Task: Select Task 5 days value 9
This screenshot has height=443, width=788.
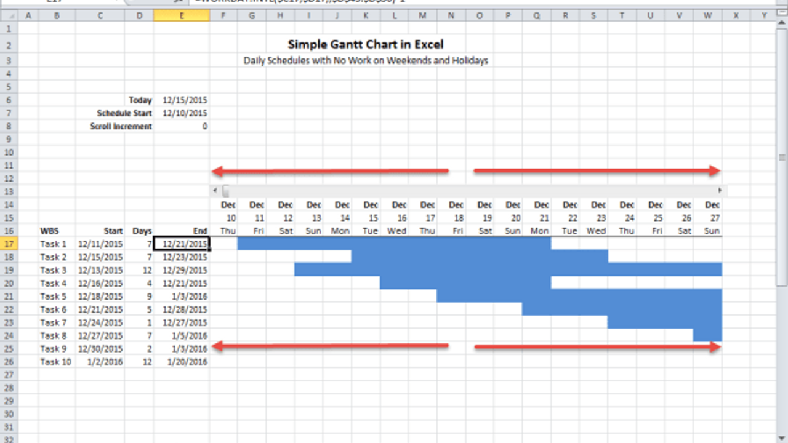Action: [139, 296]
